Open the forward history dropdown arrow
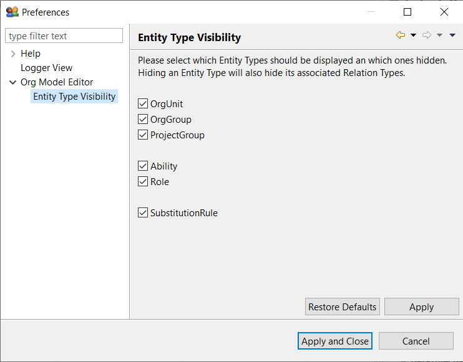463x362 pixels. [439, 36]
